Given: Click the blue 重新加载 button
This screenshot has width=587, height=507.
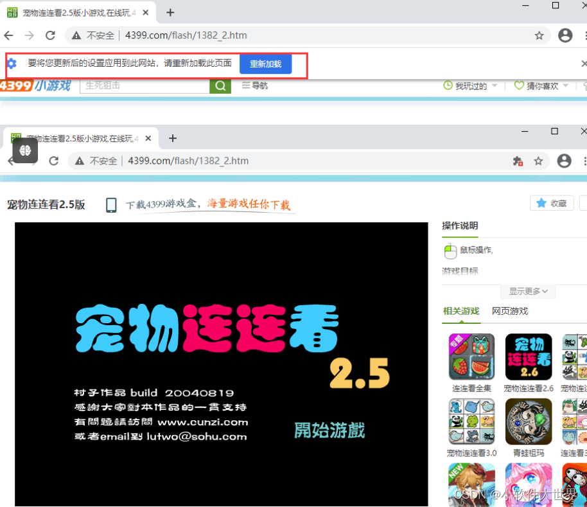Looking at the screenshot, I should click(x=265, y=64).
